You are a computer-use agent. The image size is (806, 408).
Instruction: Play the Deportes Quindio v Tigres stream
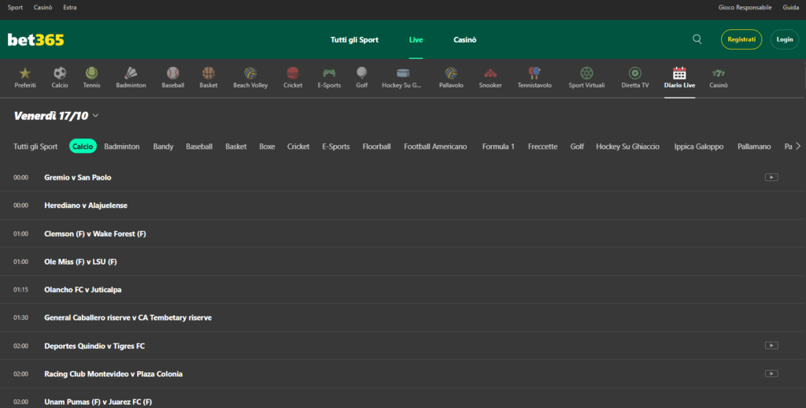[771, 346]
